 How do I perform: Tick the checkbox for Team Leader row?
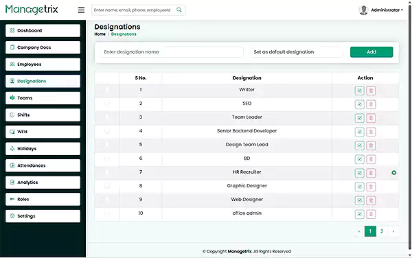click(106, 117)
